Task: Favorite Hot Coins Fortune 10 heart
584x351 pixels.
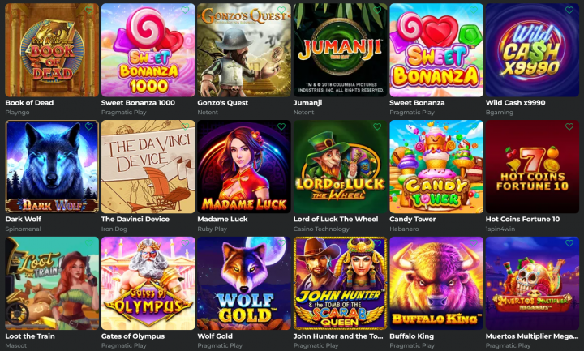Action: point(569,127)
